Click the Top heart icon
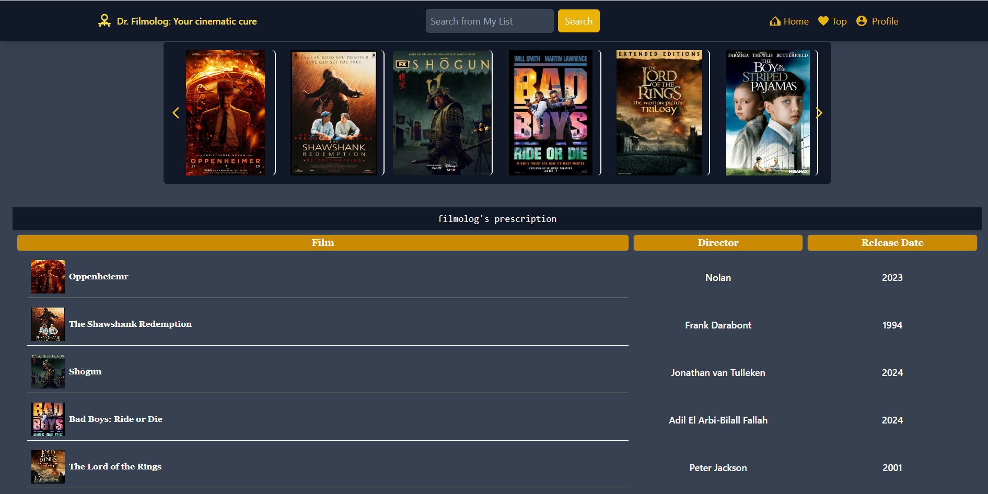This screenshot has height=494, width=988. pyautogui.click(x=823, y=21)
